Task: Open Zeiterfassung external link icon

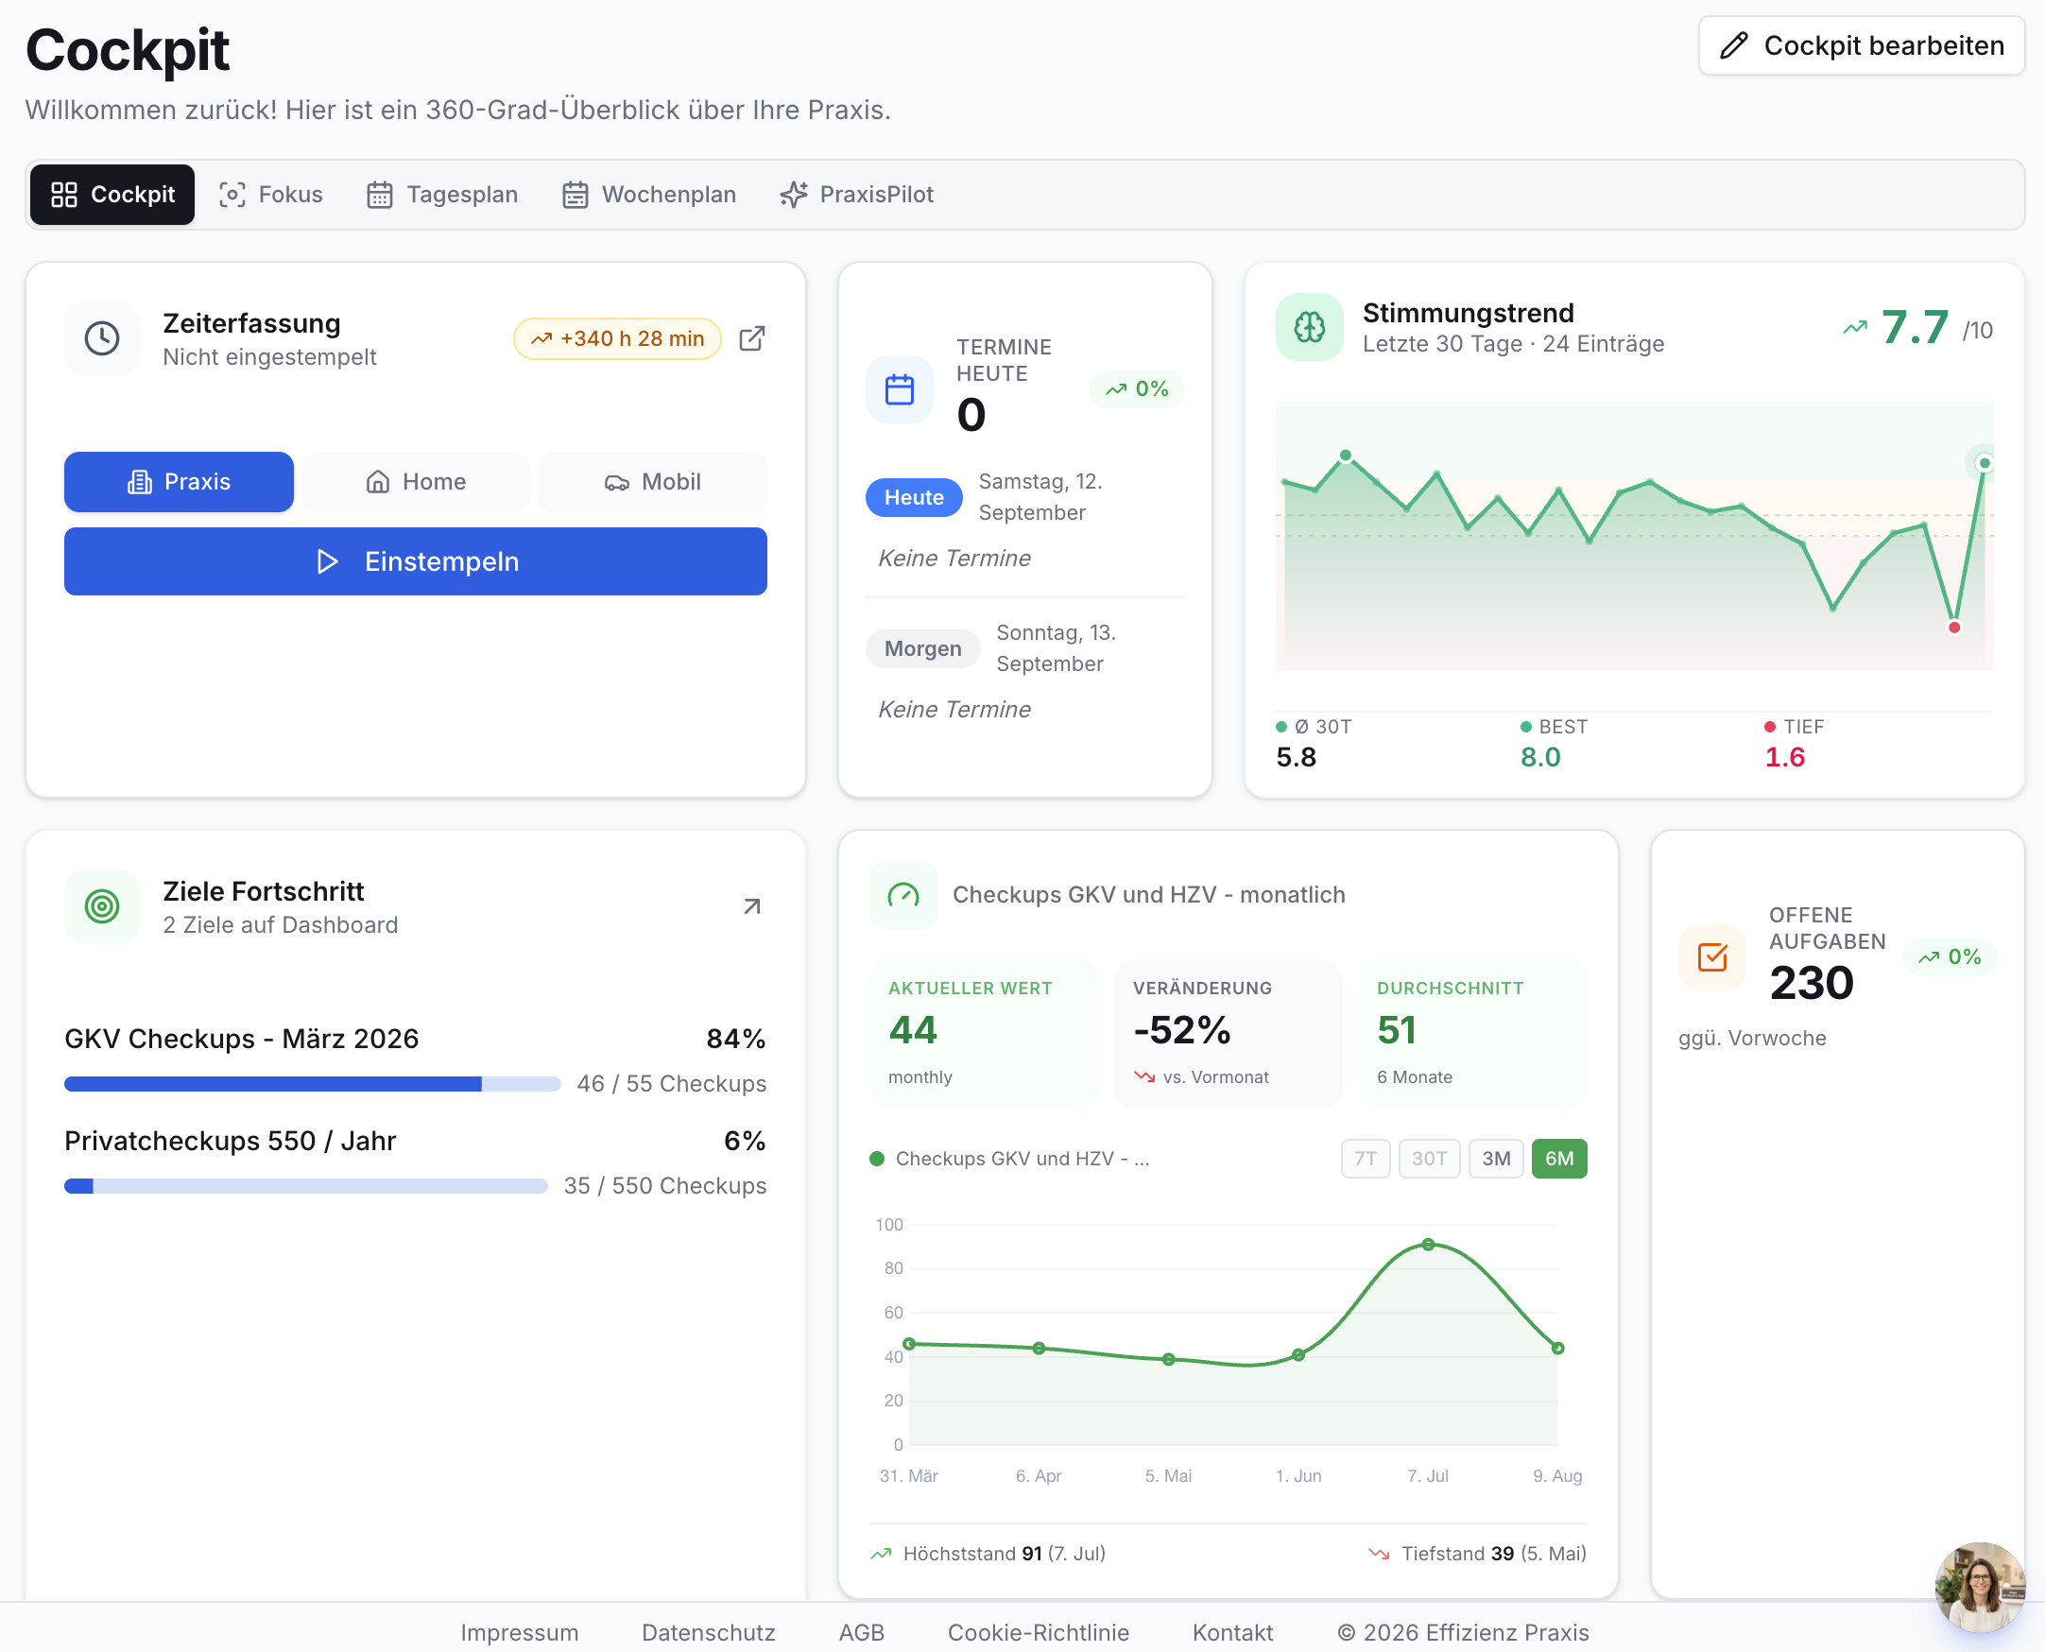Action: [752, 338]
